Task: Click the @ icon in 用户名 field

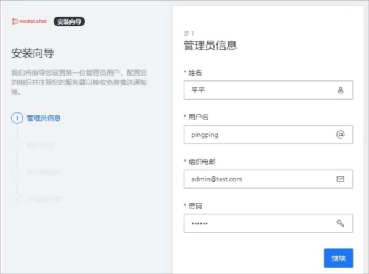Action: 340,135
